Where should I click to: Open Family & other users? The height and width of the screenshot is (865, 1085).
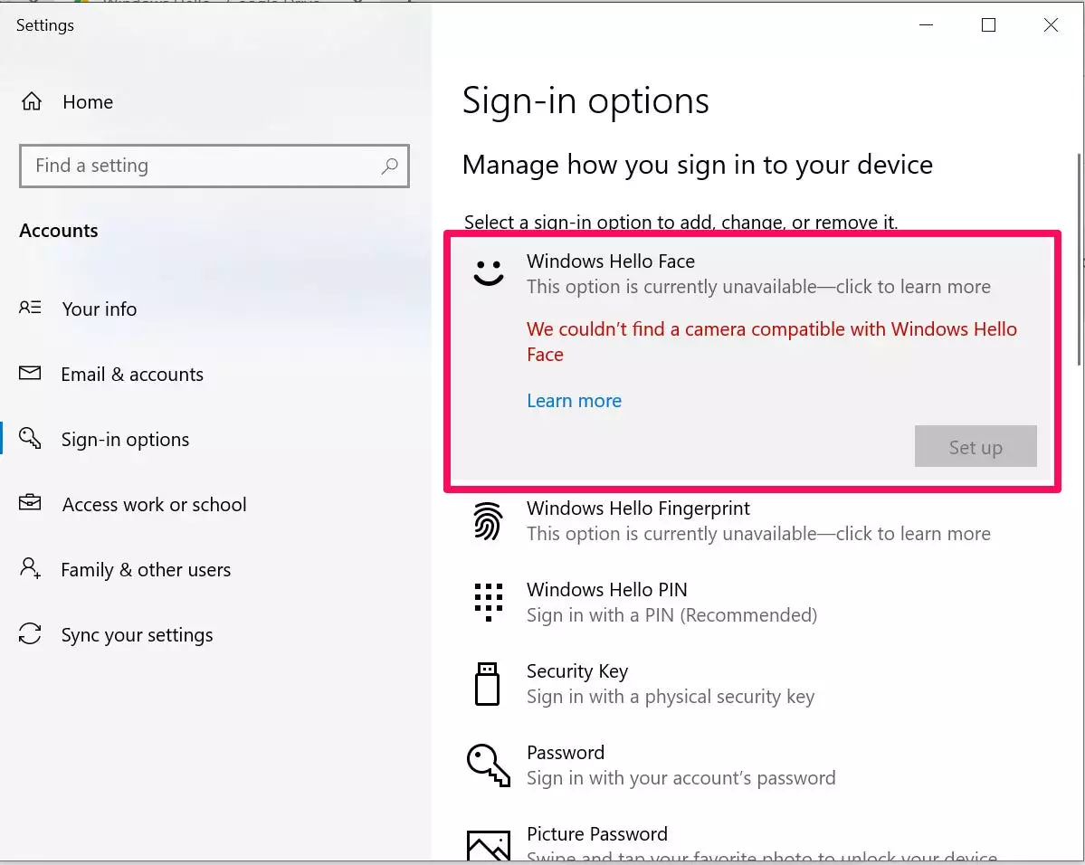coord(146,569)
